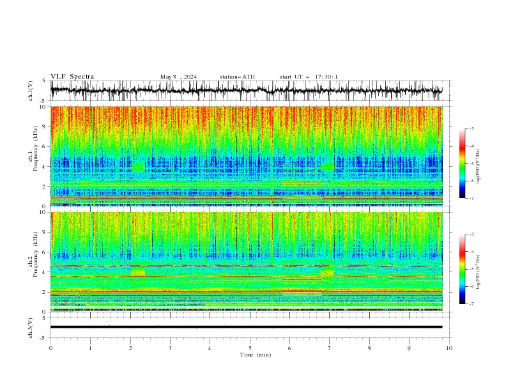This screenshot has height=391, width=506.
Task: Click the time-axis tick label "5"
Action: tap(250, 348)
